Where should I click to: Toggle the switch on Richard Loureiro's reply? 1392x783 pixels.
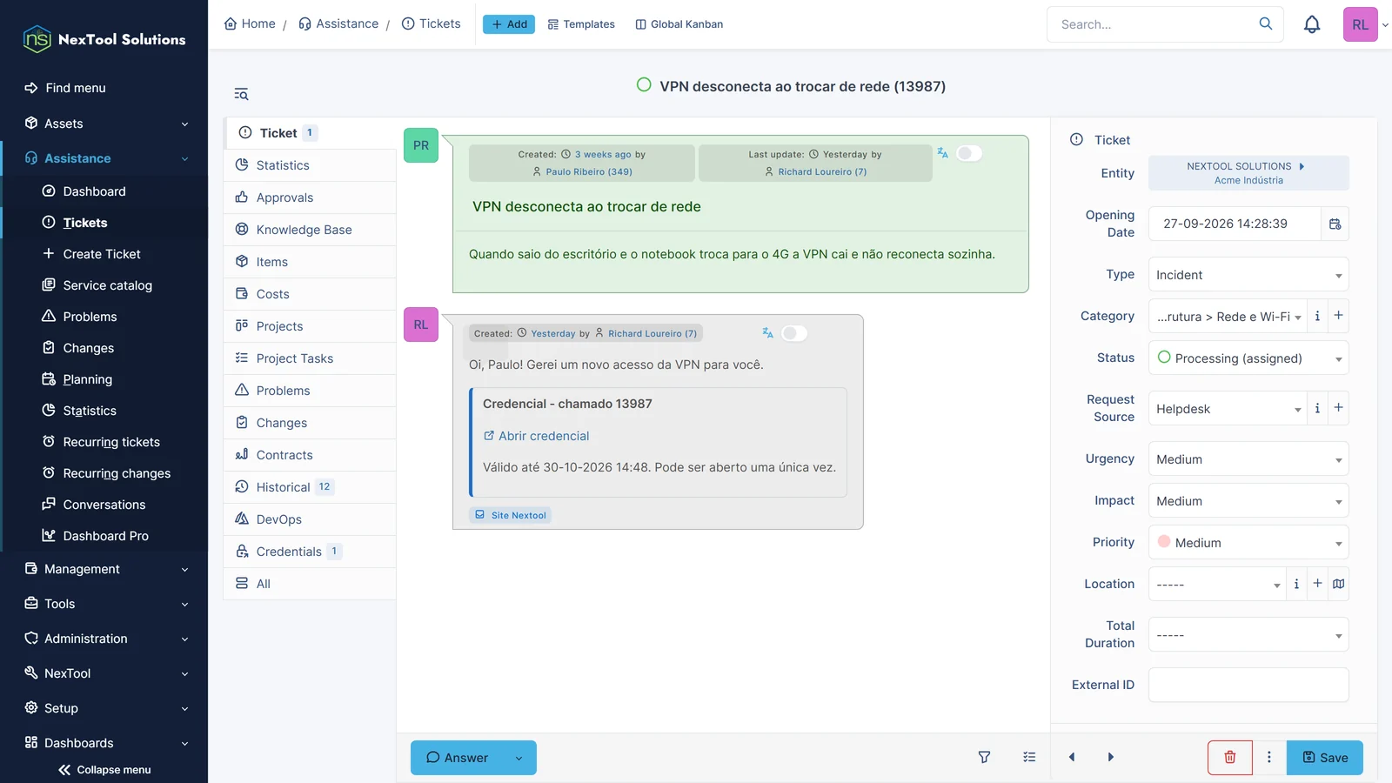point(794,333)
